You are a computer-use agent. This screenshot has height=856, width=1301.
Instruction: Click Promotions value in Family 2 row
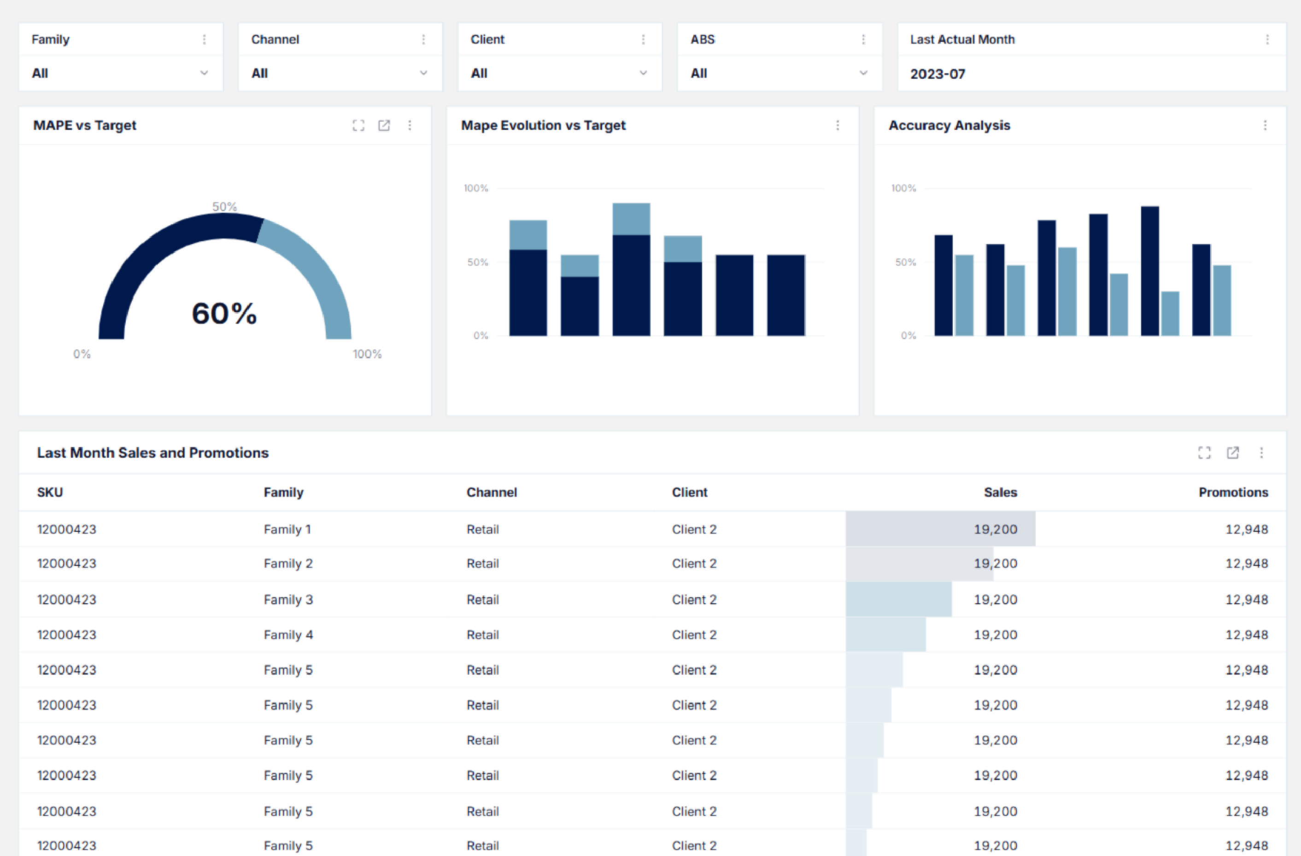(1246, 564)
